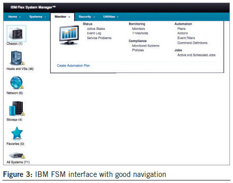Viewport: 233px width, 183px height.
Task: Select Service Problems
Action: point(99,38)
